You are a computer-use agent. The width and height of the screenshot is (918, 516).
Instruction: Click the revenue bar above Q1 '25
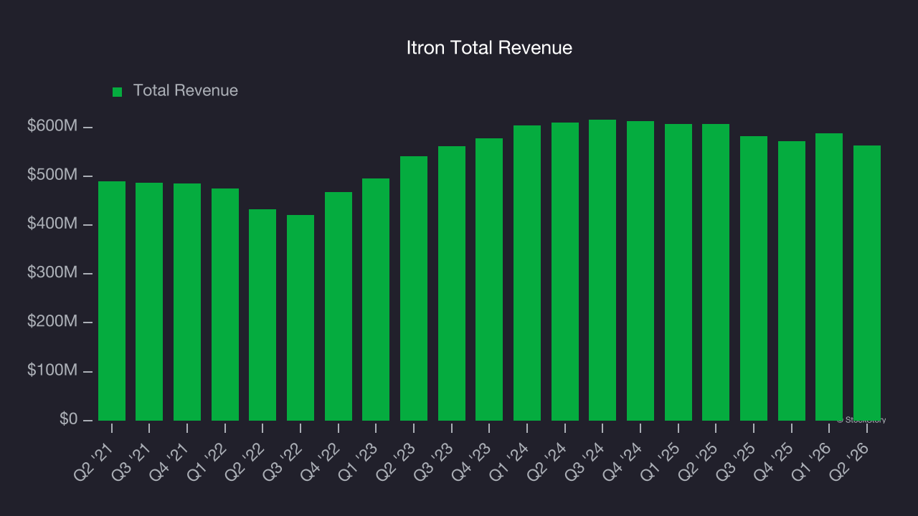(x=678, y=272)
